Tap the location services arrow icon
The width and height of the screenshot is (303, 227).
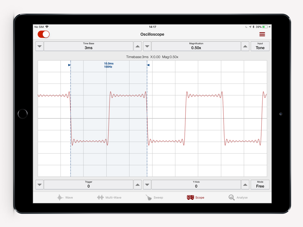[x=250, y=27]
